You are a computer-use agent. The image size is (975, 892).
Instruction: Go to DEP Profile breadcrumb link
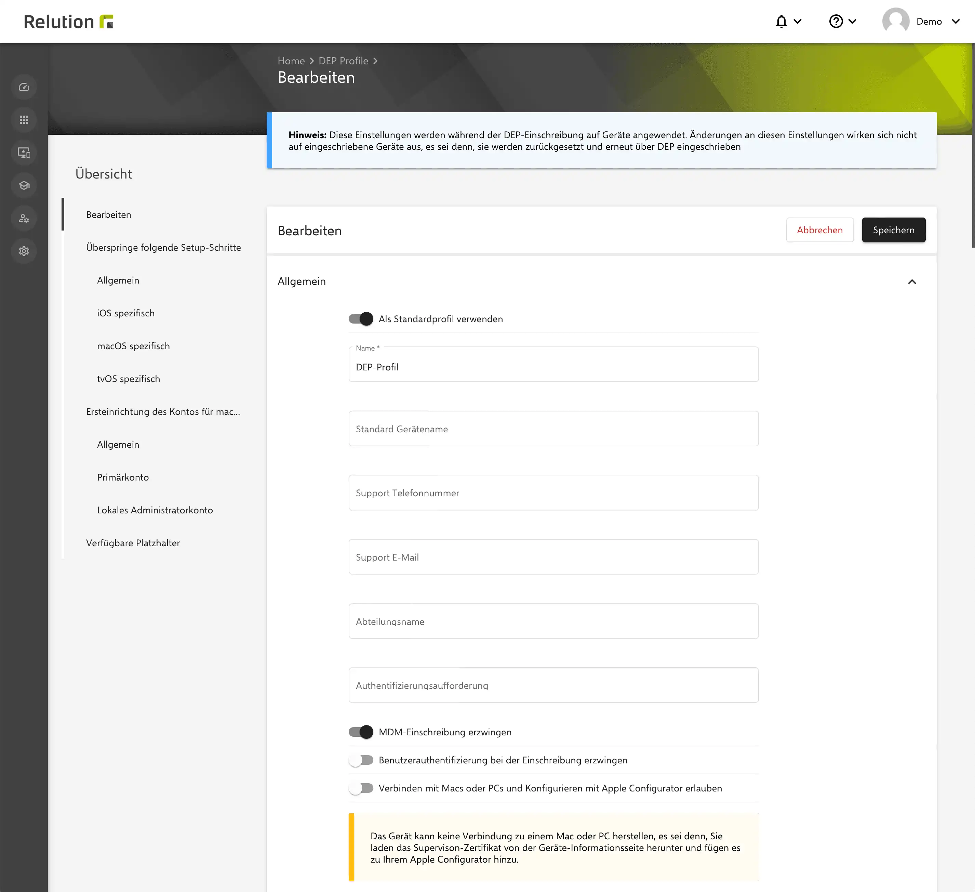click(343, 61)
